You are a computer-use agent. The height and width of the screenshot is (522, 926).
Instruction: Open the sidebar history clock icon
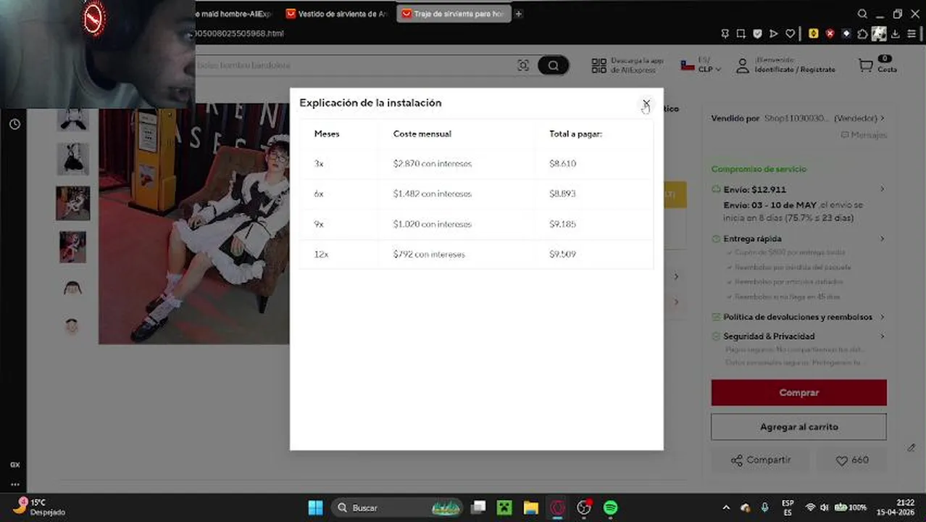[14, 125]
